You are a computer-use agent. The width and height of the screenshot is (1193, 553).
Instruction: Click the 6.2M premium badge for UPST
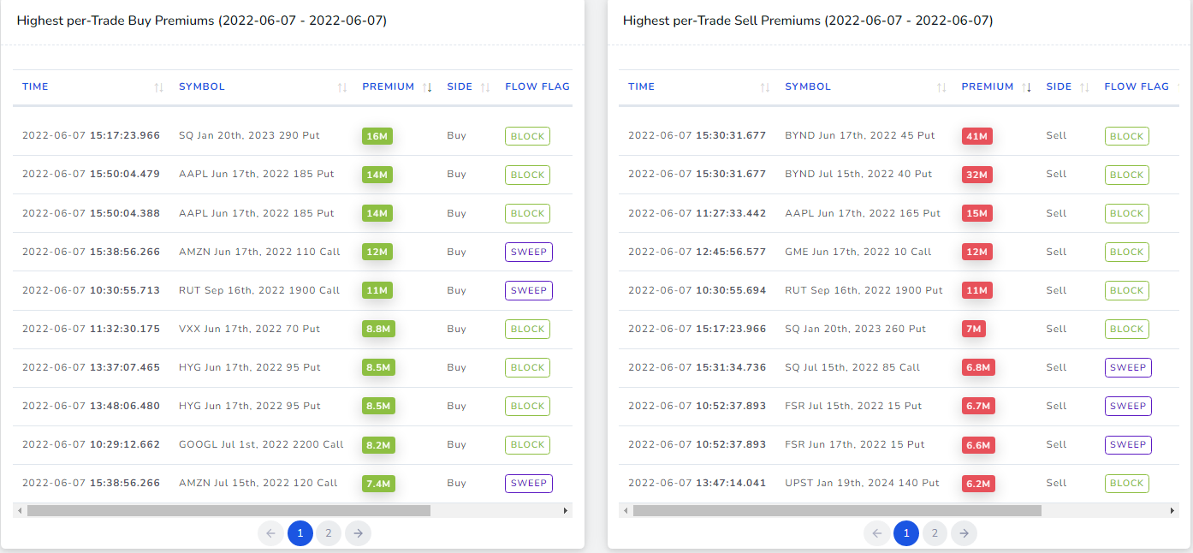(980, 484)
